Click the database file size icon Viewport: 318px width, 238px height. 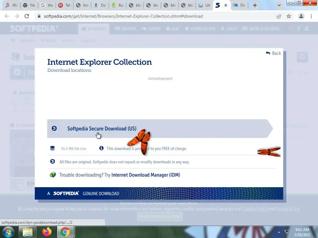52,148
